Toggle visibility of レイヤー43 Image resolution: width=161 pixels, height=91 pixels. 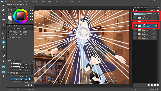134,18
